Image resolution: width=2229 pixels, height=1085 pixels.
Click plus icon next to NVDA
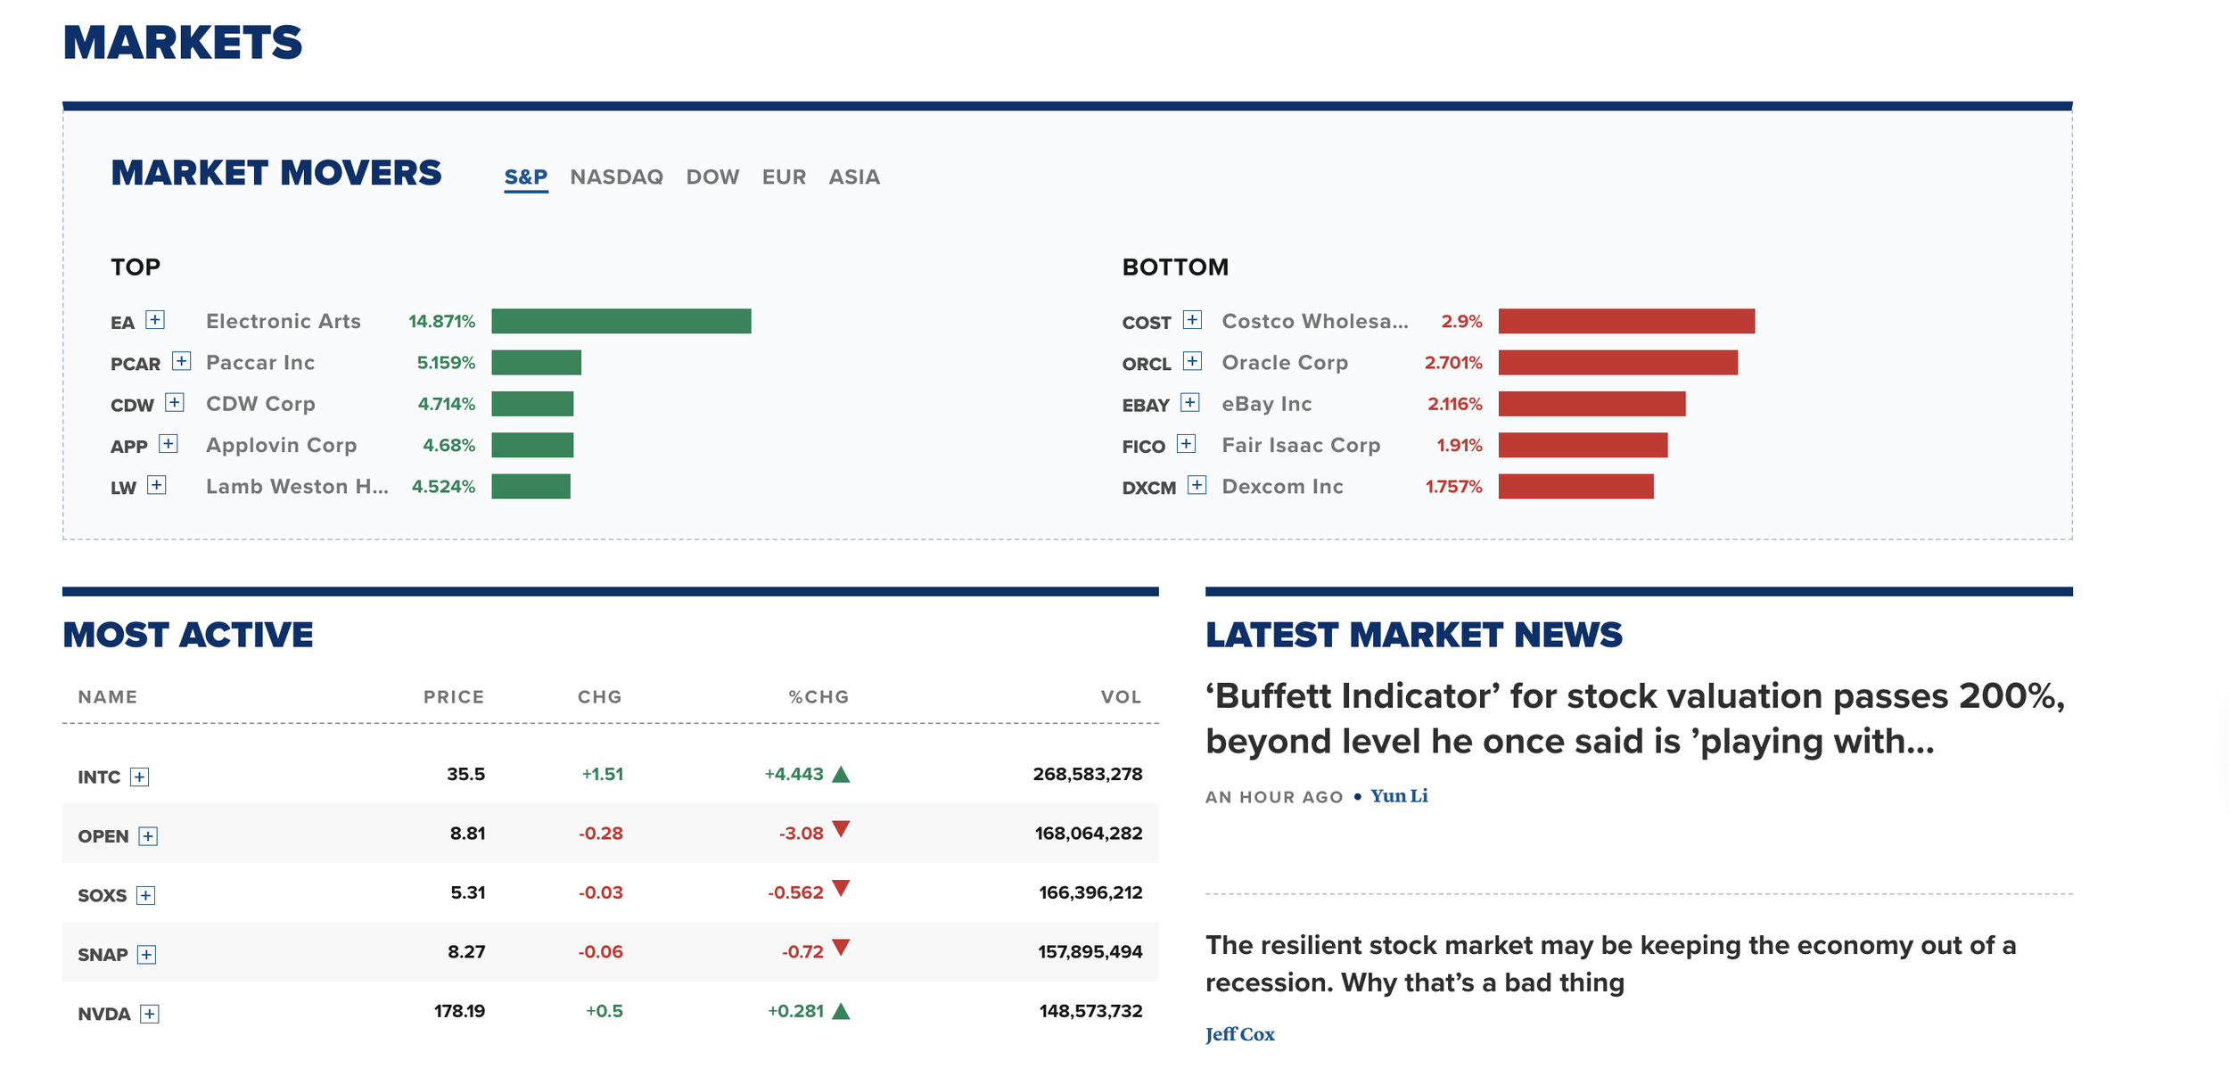coord(150,1015)
